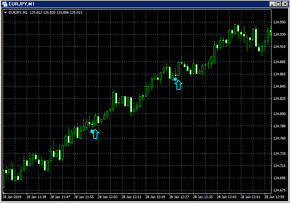
Task: Click the 28 Jan 12:27 time label
Action: click(x=179, y=197)
